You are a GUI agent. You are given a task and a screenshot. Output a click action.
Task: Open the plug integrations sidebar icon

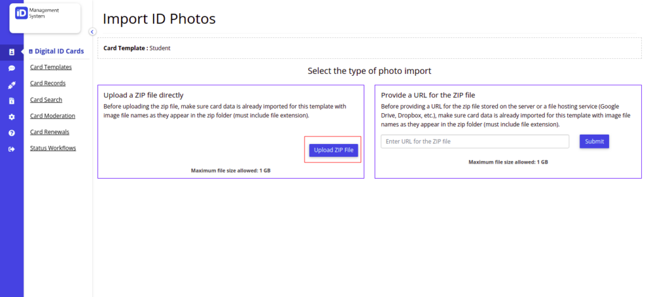coord(11,85)
